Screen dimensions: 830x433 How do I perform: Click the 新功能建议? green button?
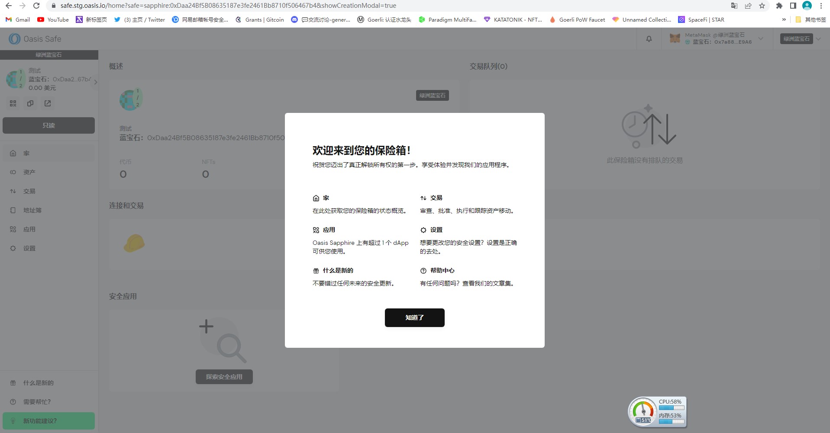tap(48, 421)
